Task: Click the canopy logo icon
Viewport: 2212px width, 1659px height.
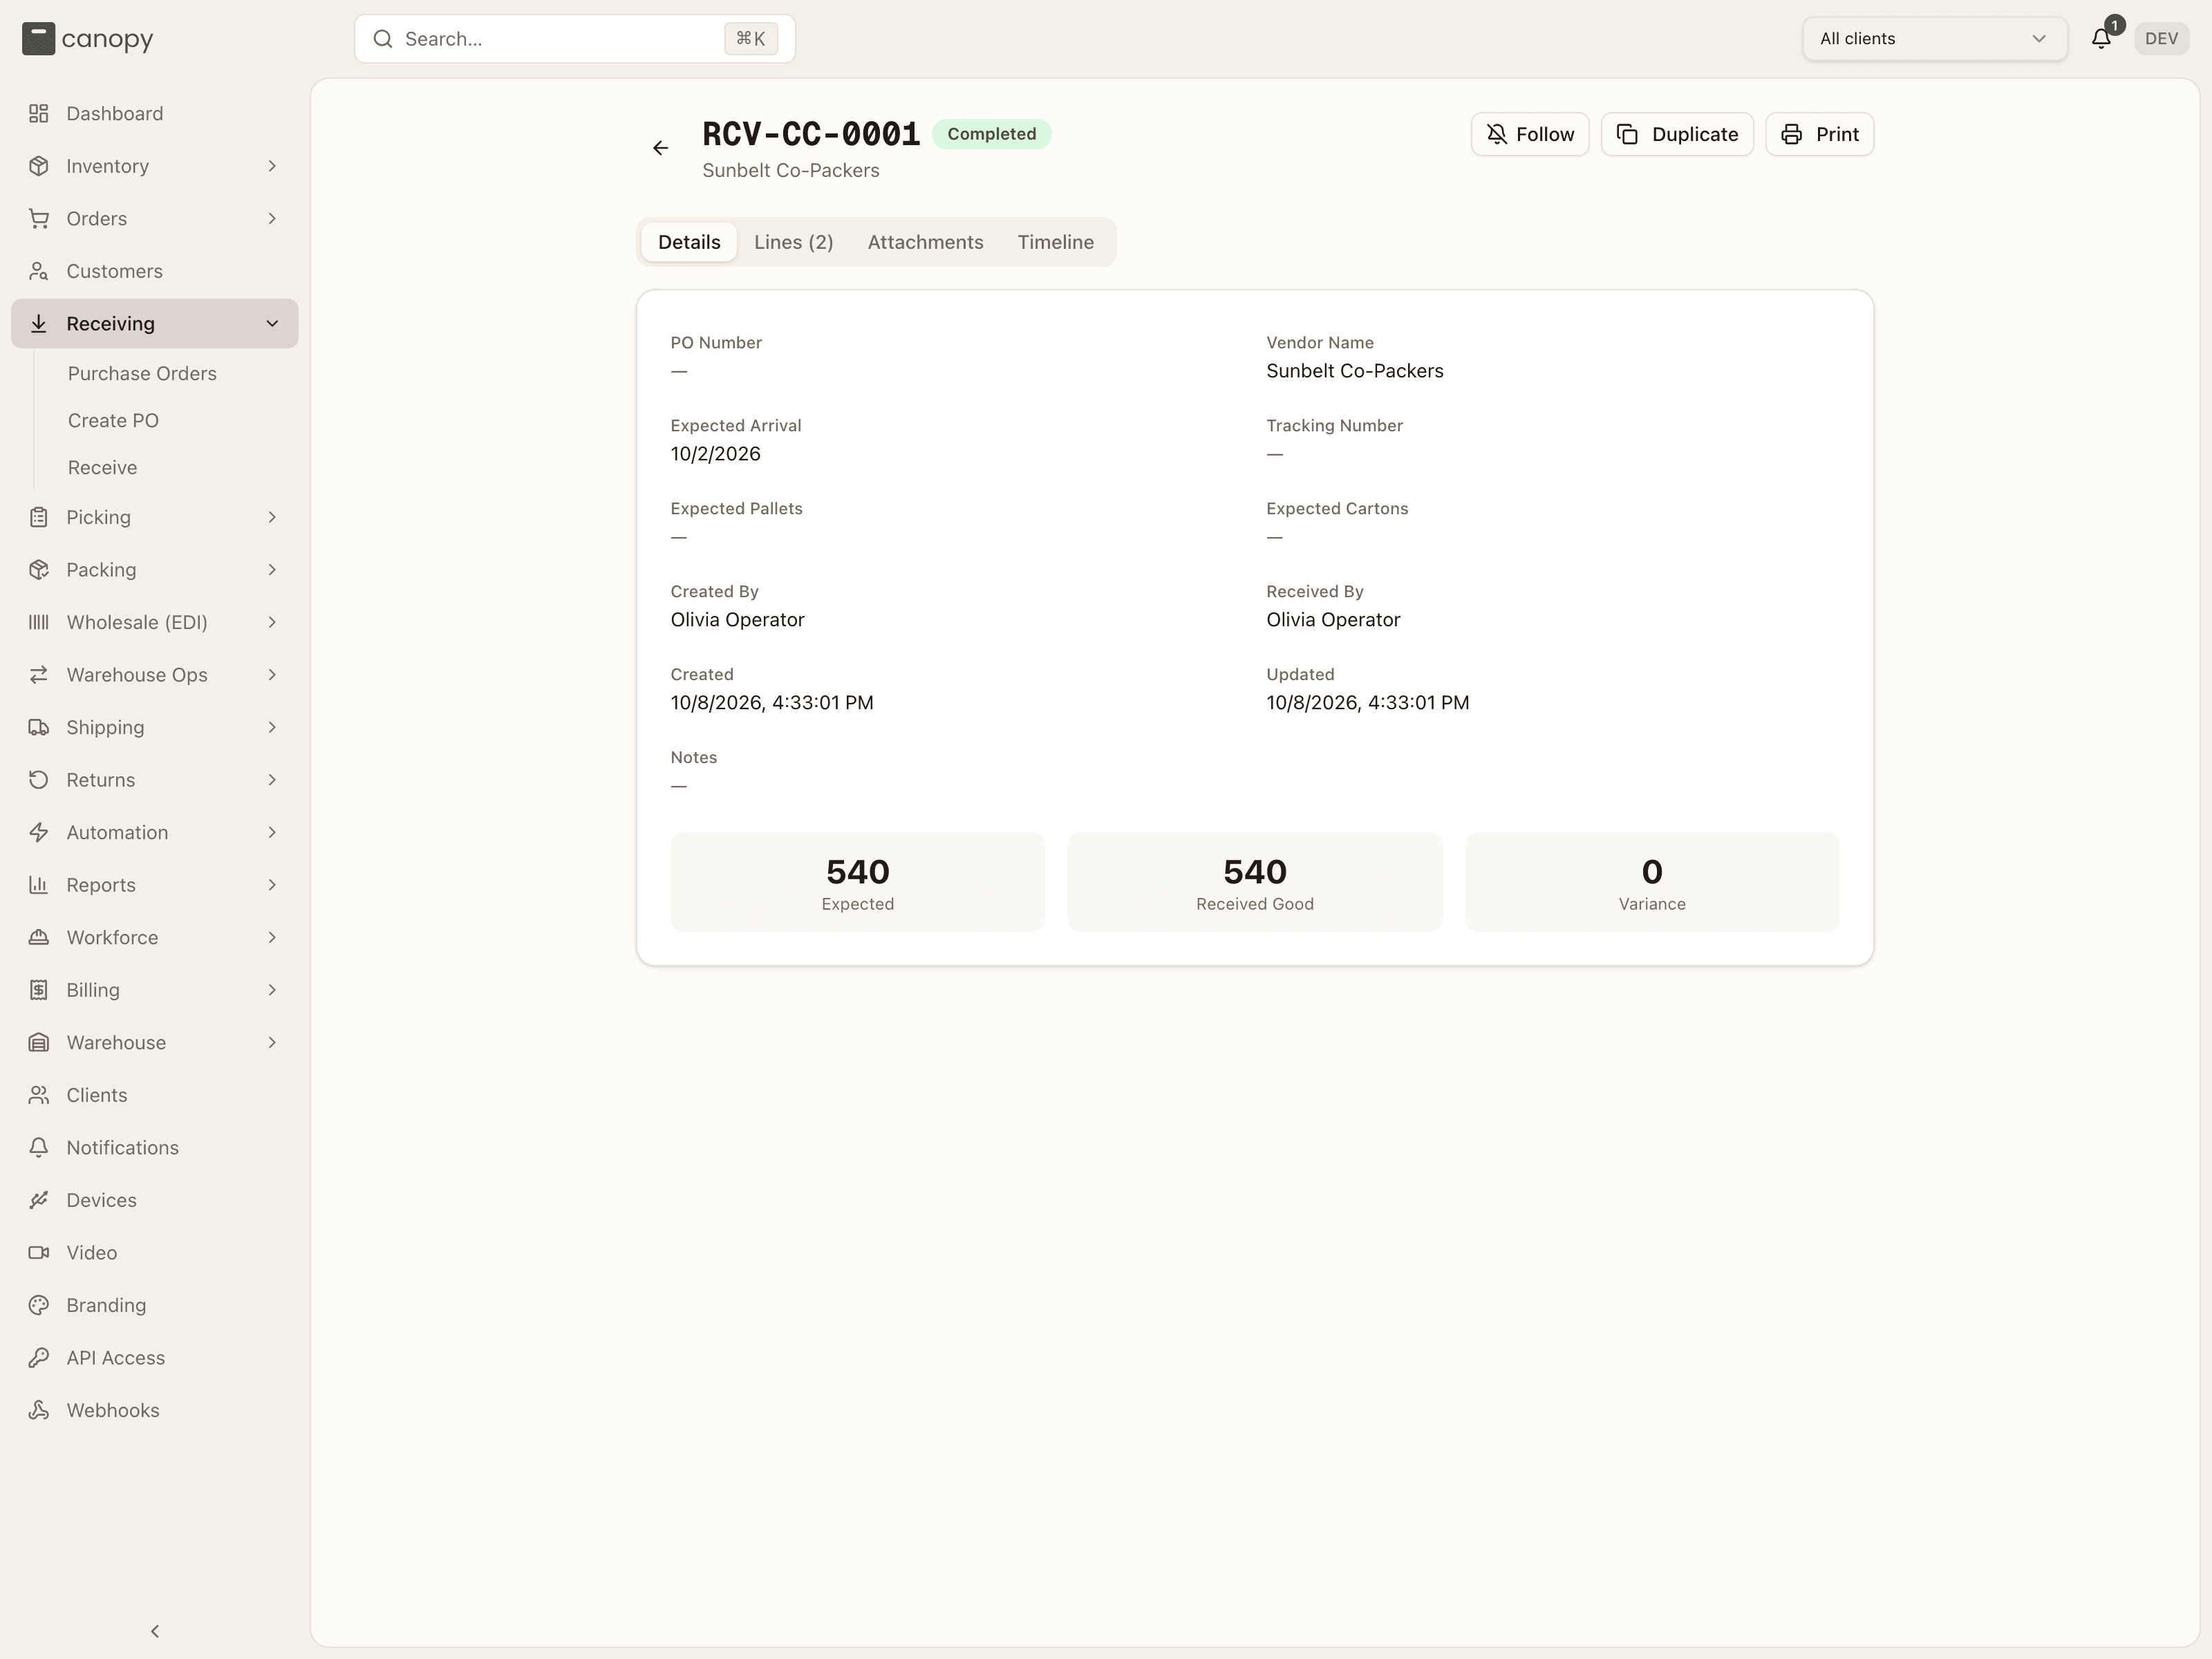Action: click(x=38, y=39)
